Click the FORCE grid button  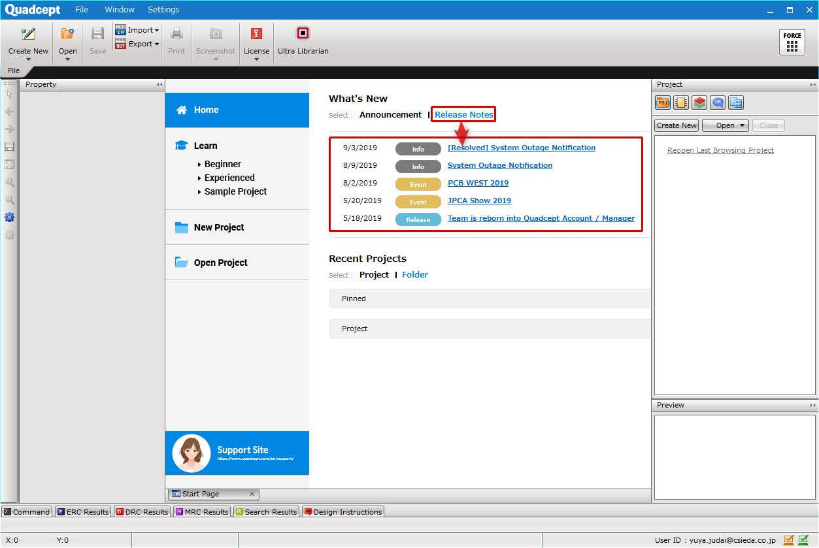coord(792,42)
